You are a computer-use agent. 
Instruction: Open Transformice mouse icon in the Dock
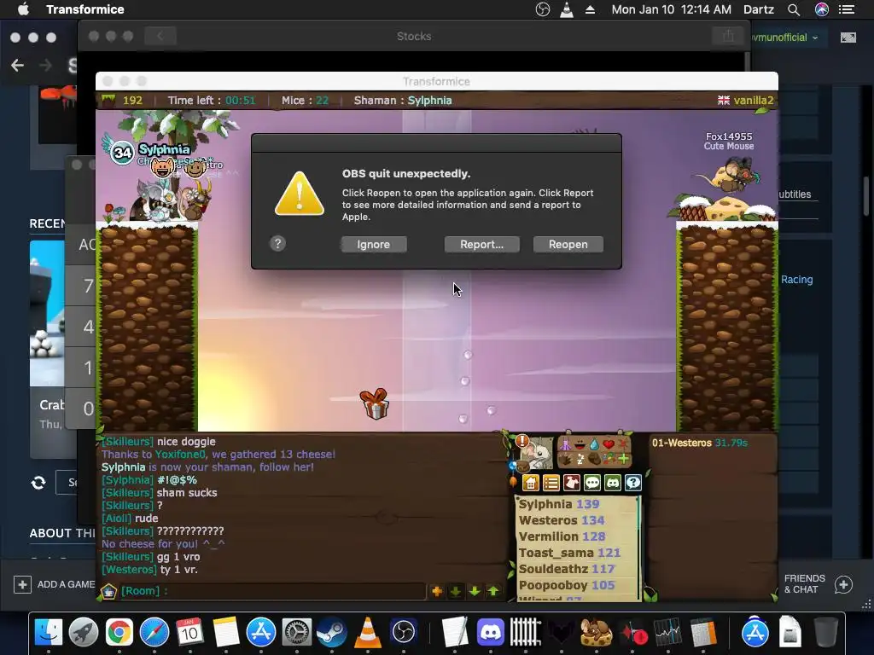596,632
